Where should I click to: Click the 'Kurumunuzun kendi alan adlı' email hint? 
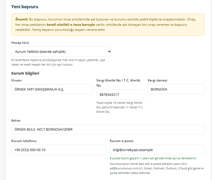pos(157,168)
